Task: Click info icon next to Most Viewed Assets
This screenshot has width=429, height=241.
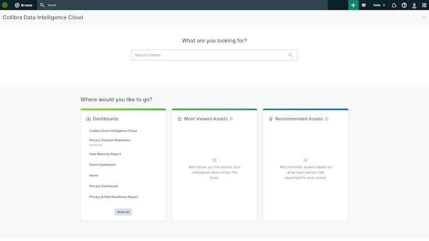Action: 231,119
